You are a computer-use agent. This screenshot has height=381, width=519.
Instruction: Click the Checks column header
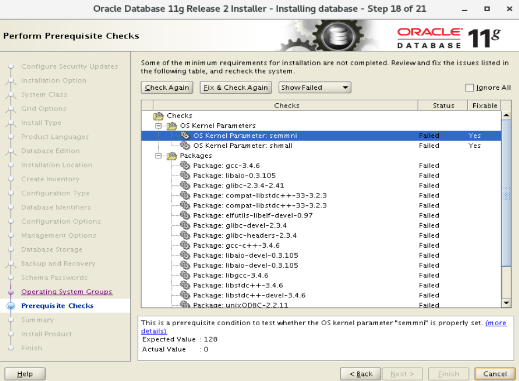[287, 105]
